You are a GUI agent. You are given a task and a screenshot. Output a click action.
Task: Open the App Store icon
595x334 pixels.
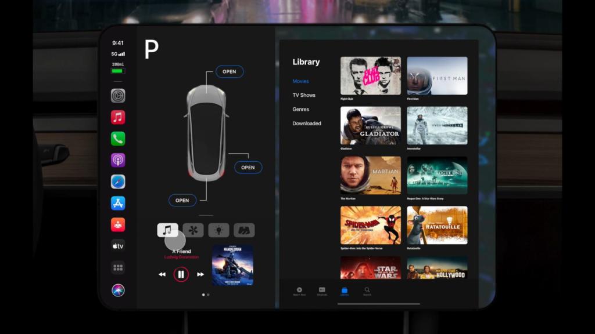pyautogui.click(x=117, y=202)
